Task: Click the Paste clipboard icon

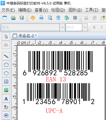Action: tap(103, 18)
